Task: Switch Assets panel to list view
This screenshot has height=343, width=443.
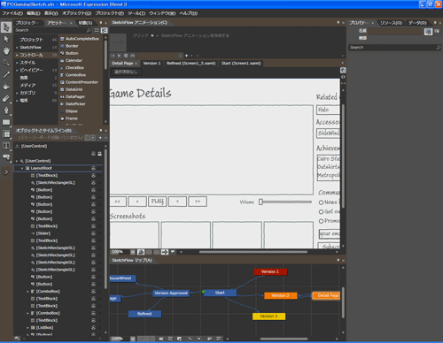Action: [x=105, y=30]
